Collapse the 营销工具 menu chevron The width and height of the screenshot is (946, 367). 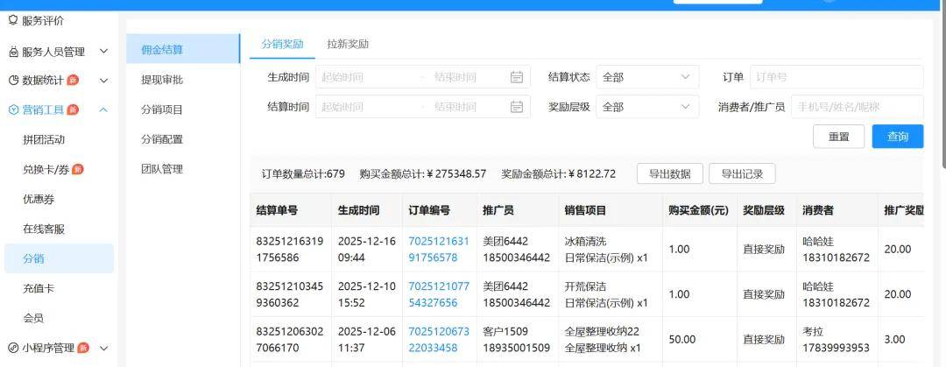click(103, 109)
